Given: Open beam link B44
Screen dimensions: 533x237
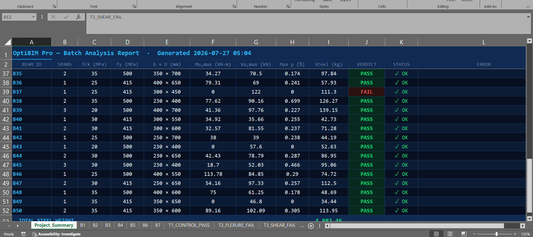Looking at the screenshot, I should (17, 156).
